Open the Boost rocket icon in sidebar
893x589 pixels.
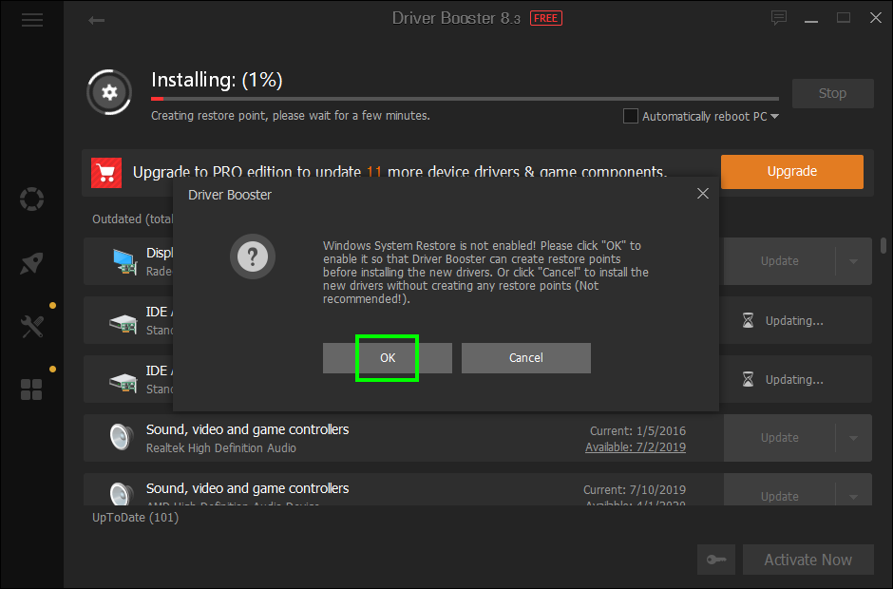point(31,262)
